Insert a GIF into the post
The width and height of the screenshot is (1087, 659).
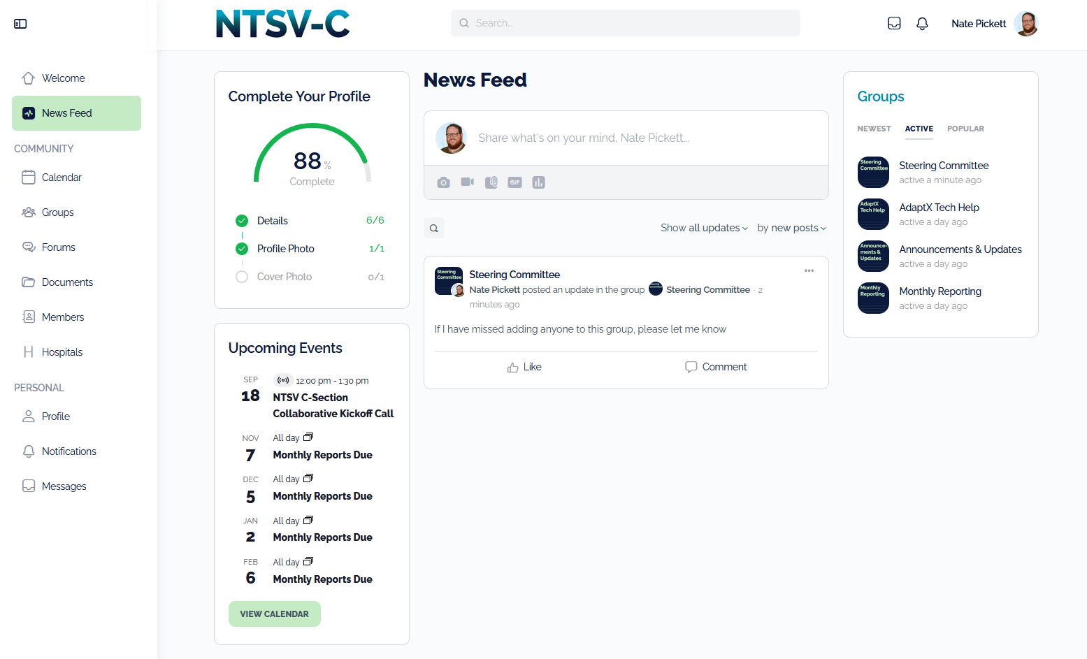(x=515, y=182)
